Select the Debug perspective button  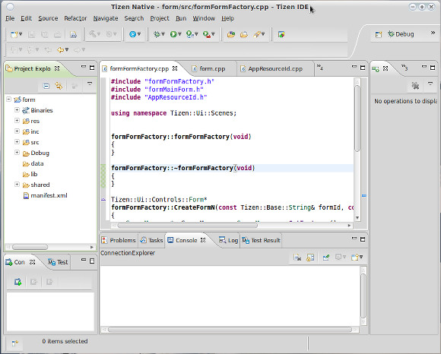tap(401, 34)
